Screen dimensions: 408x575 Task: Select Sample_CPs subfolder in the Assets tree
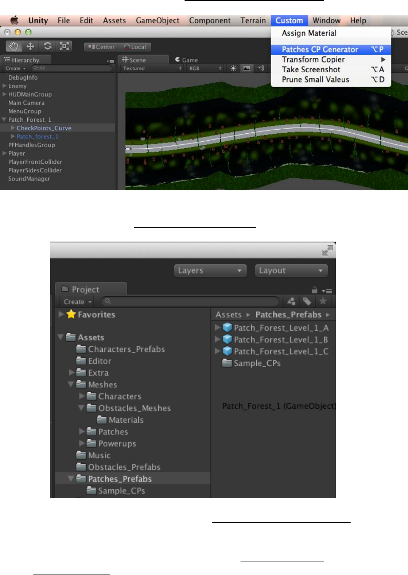coord(116,491)
